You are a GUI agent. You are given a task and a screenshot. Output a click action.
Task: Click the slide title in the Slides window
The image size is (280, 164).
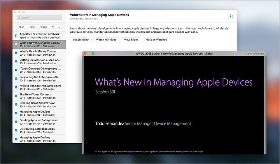click(x=173, y=82)
